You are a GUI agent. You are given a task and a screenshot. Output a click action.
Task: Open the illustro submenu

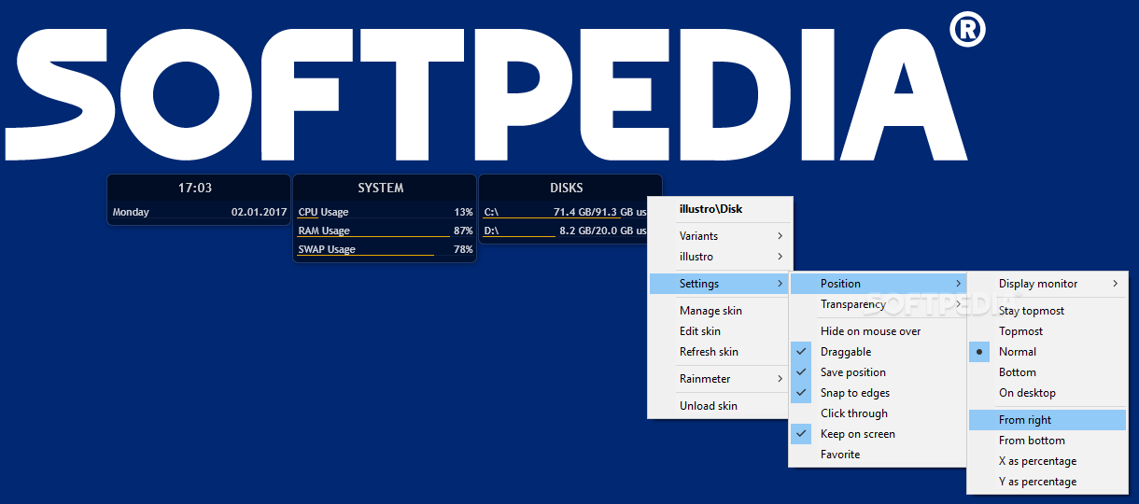(x=719, y=257)
